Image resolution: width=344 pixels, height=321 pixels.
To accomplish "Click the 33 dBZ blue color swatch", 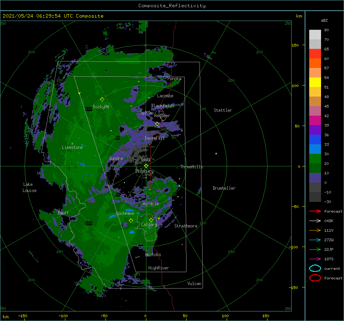I will point(315,149).
